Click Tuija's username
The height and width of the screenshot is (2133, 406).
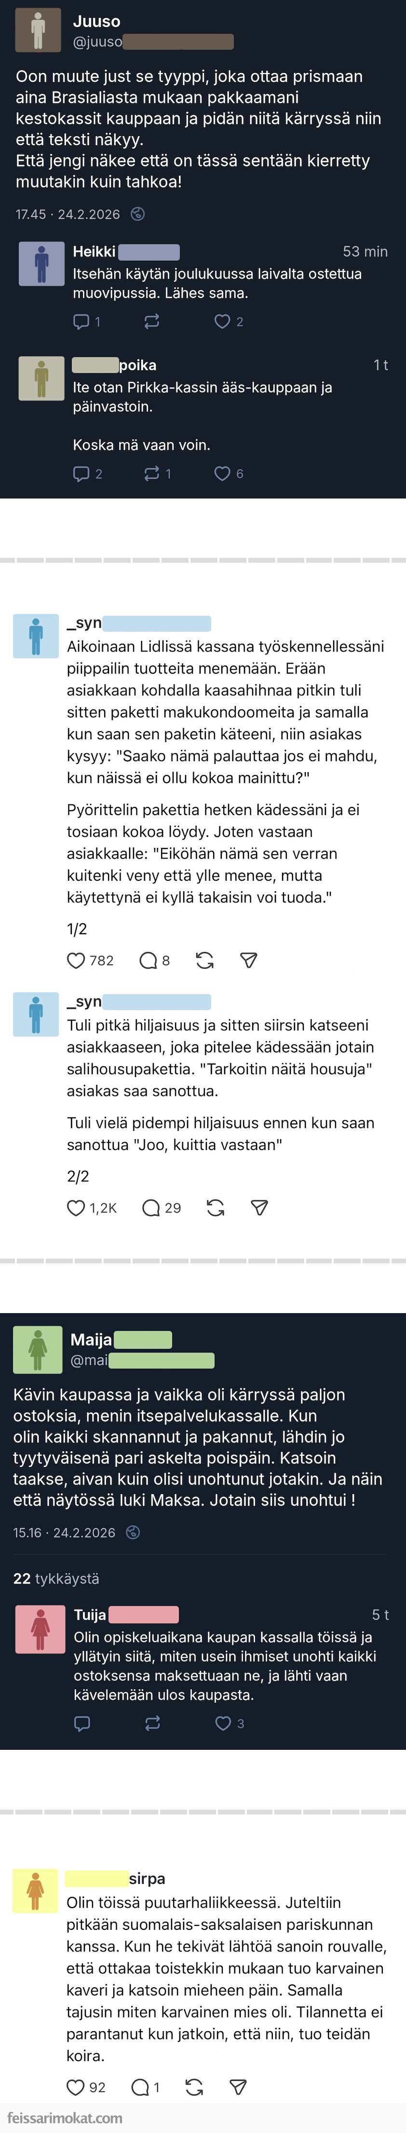[90, 1615]
